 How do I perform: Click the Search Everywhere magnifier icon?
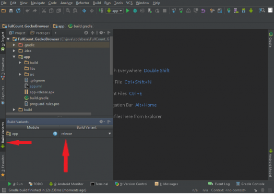point(262,10)
